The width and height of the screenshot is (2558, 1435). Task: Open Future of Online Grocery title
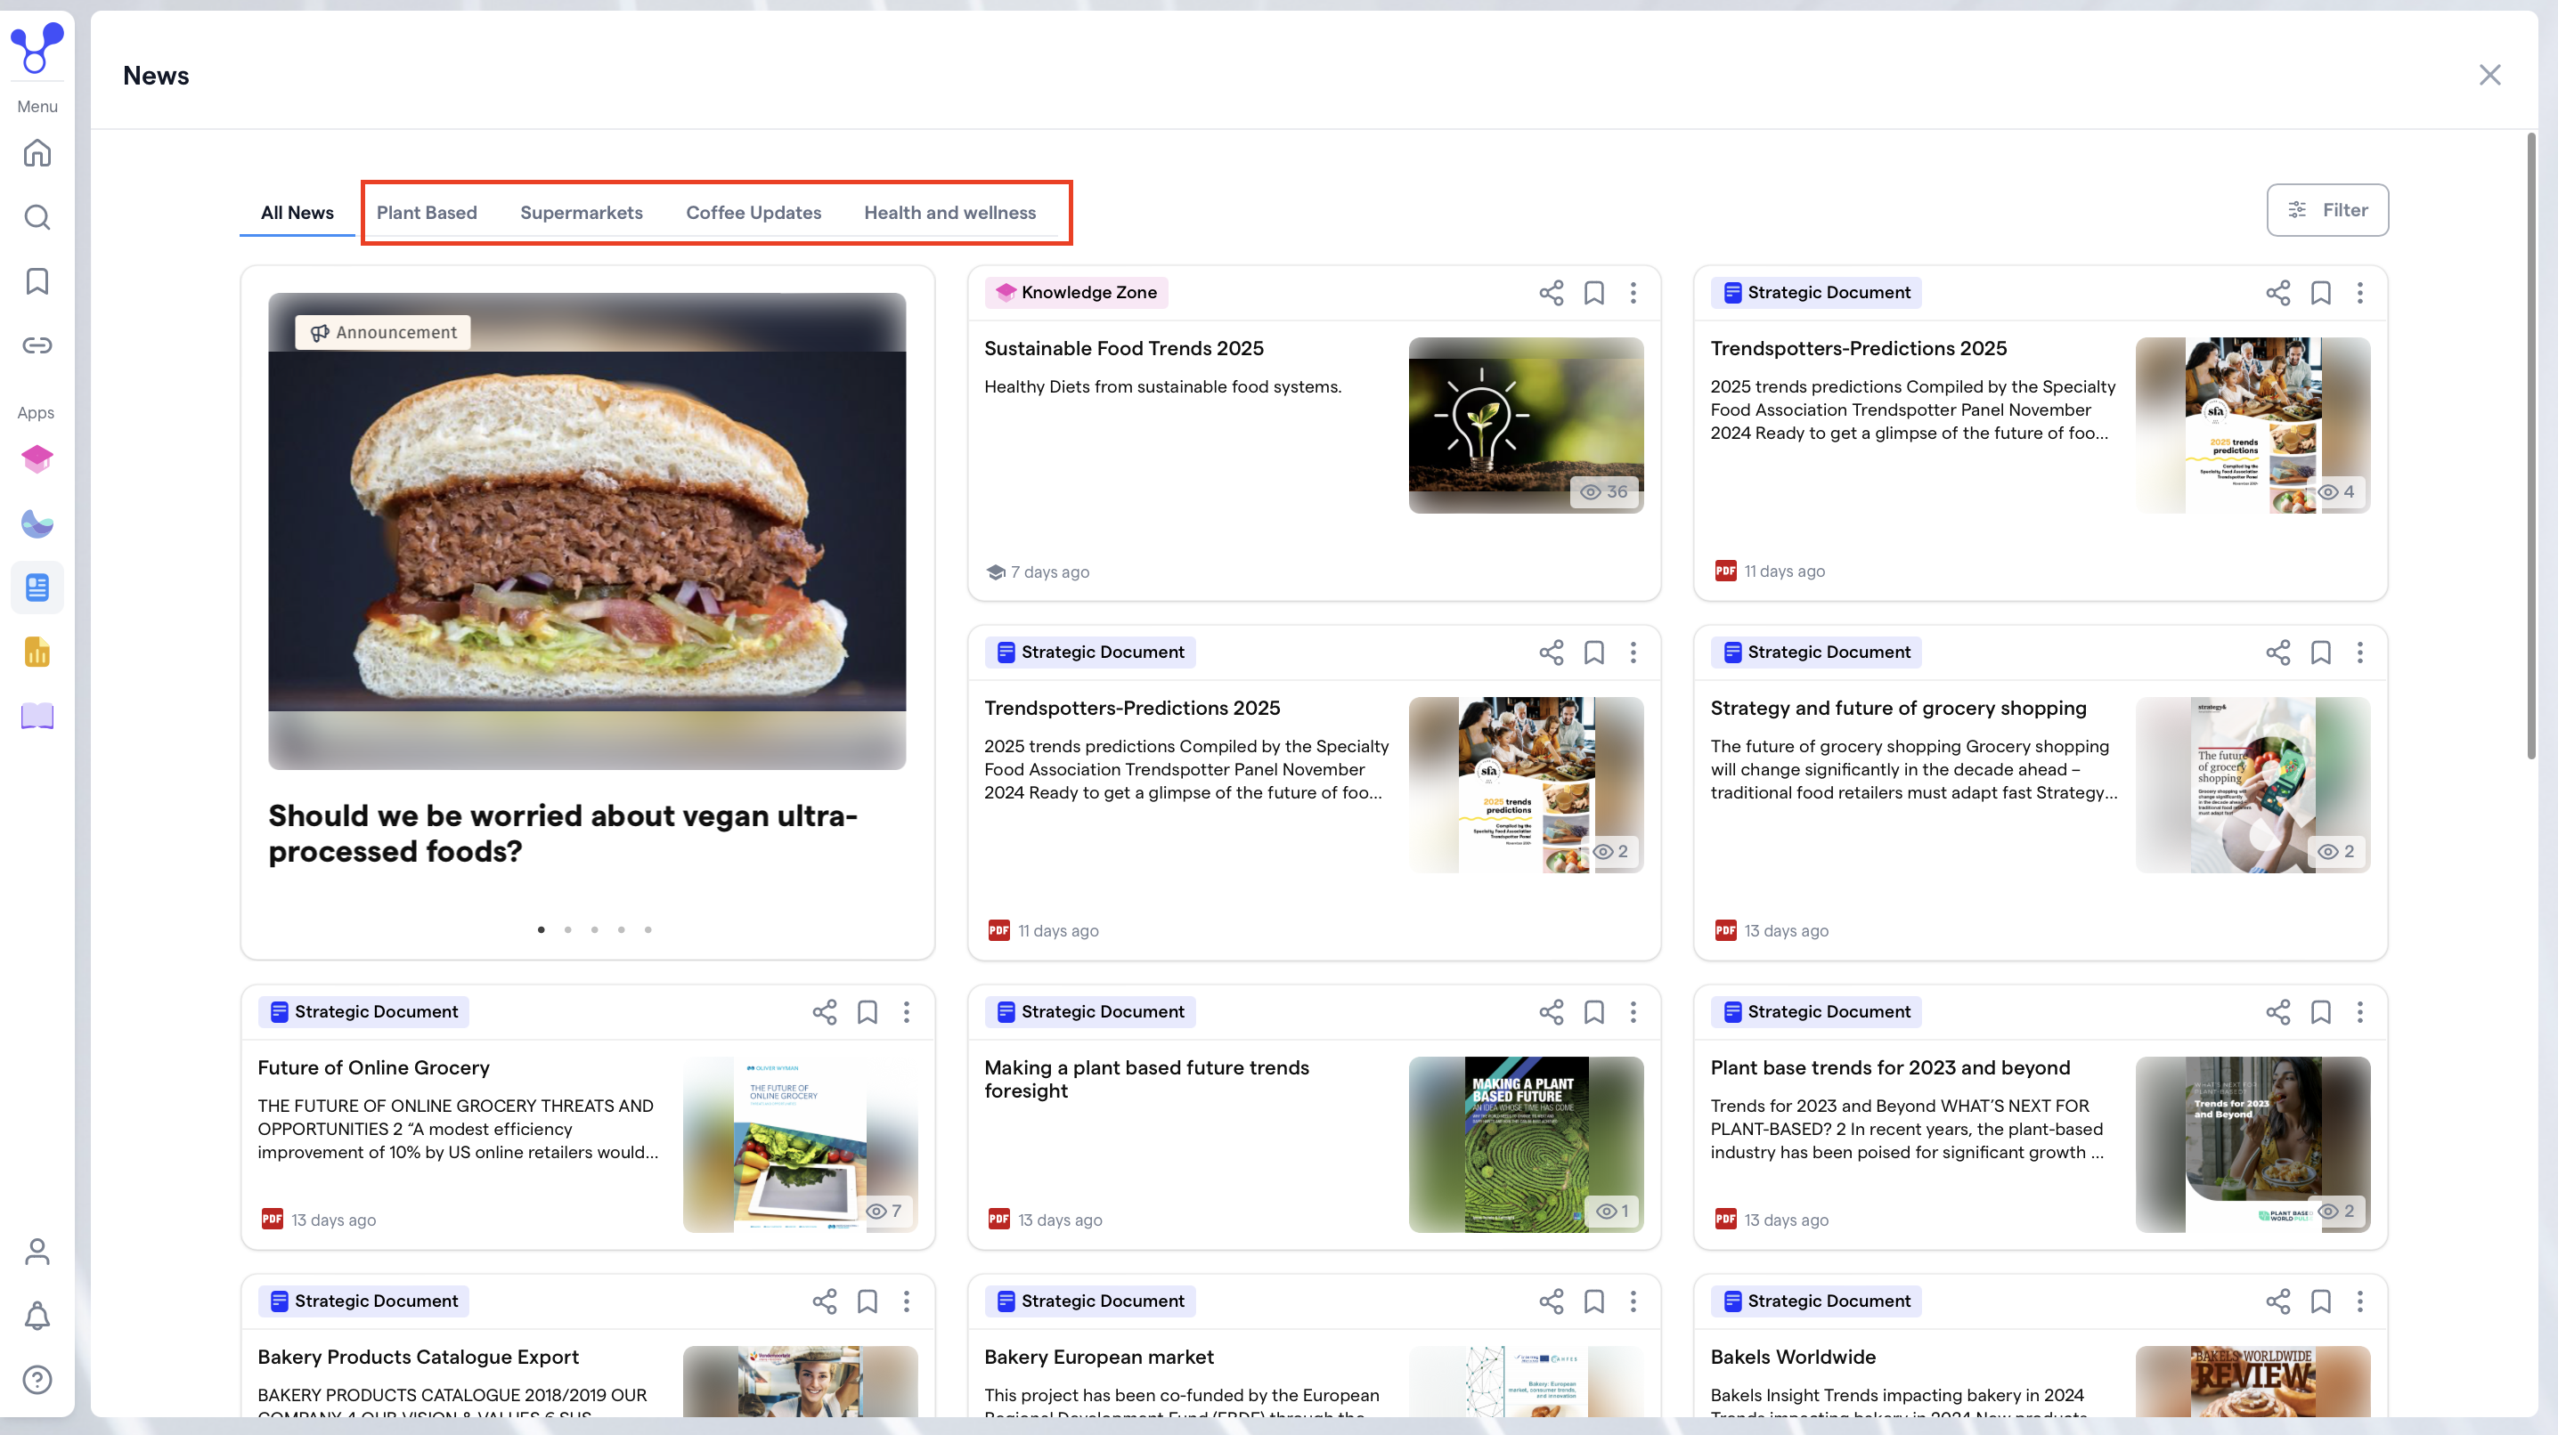tap(373, 1068)
